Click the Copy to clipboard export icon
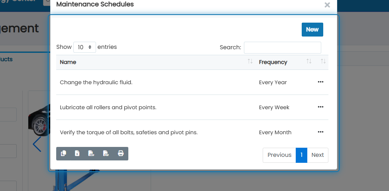Image resolution: width=389 pixels, height=191 pixels. [63, 153]
